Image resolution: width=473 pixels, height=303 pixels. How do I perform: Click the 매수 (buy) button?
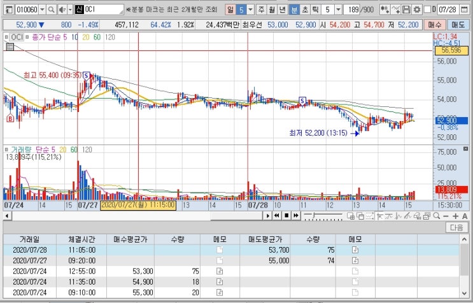(435, 24)
